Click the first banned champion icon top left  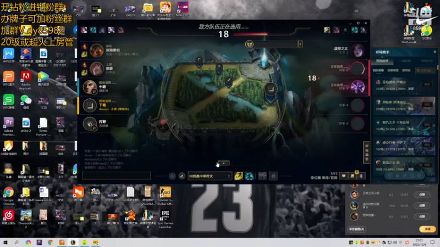point(84,30)
